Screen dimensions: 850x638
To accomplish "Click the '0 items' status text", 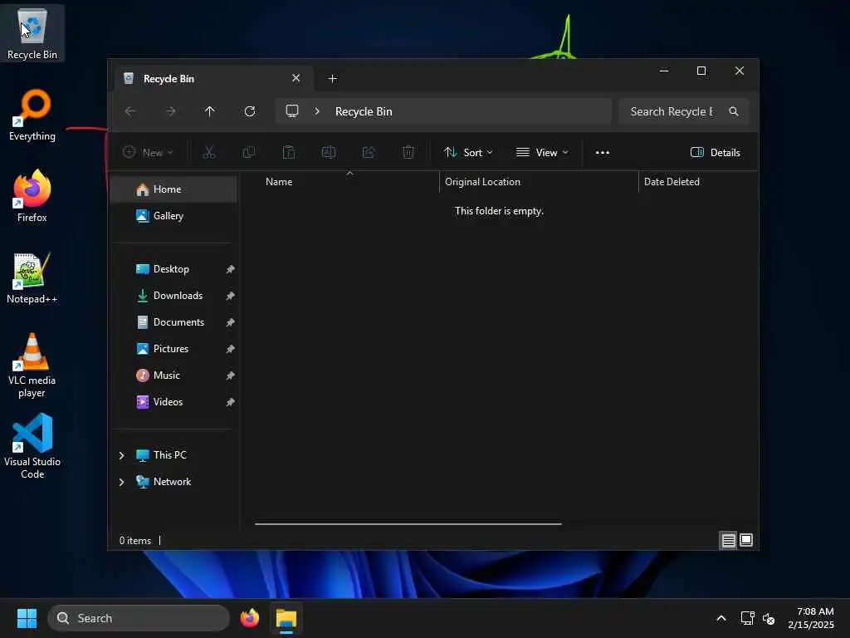I will pyautogui.click(x=135, y=540).
